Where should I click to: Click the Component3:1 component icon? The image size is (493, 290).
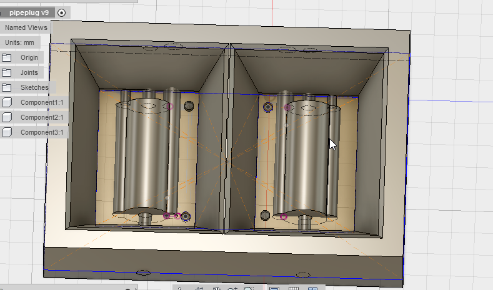point(7,132)
